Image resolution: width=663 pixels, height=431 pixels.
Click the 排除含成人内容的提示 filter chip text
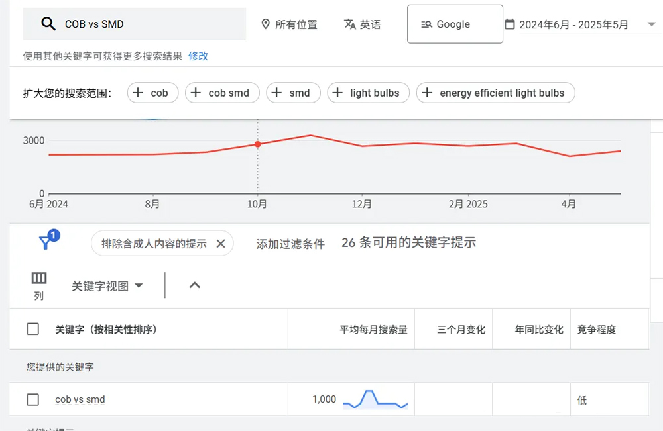[154, 244]
